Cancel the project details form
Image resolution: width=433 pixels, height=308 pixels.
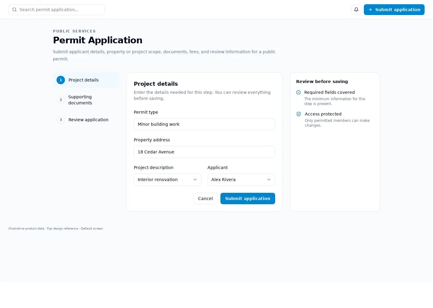[x=205, y=199]
